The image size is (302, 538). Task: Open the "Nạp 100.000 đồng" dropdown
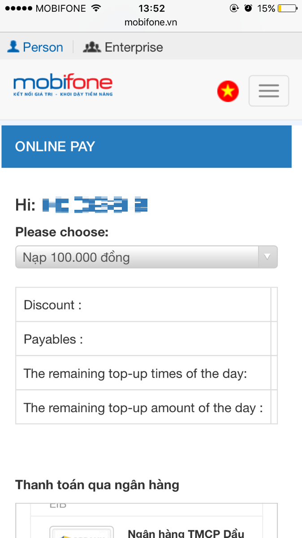pos(139,257)
